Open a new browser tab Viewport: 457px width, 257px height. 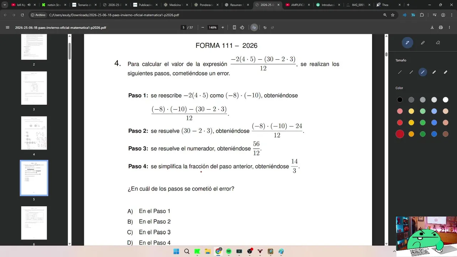pyautogui.click(x=408, y=5)
